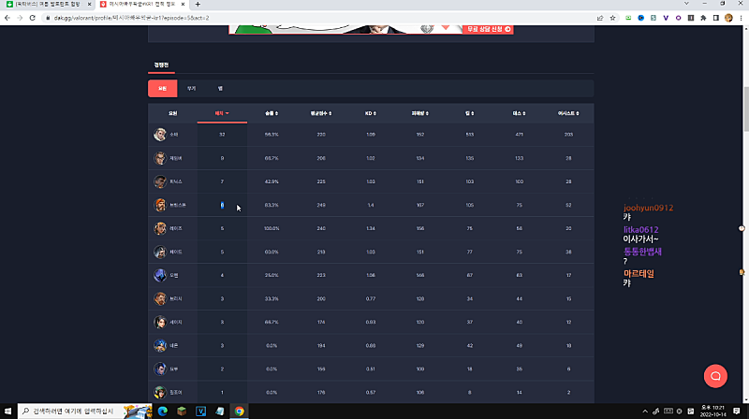Click the Sova (소바) agent avatar
Viewport: 749px width, 419px height.
tap(160, 135)
